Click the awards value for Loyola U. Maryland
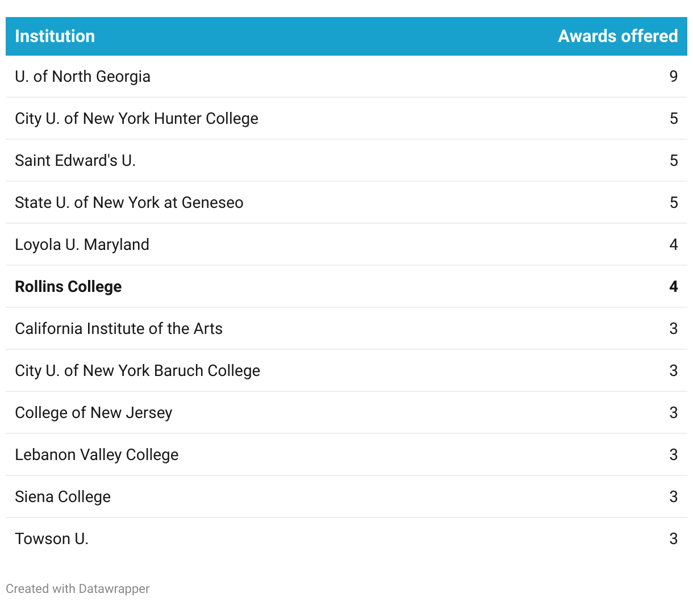The width and height of the screenshot is (693, 602). tap(674, 245)
